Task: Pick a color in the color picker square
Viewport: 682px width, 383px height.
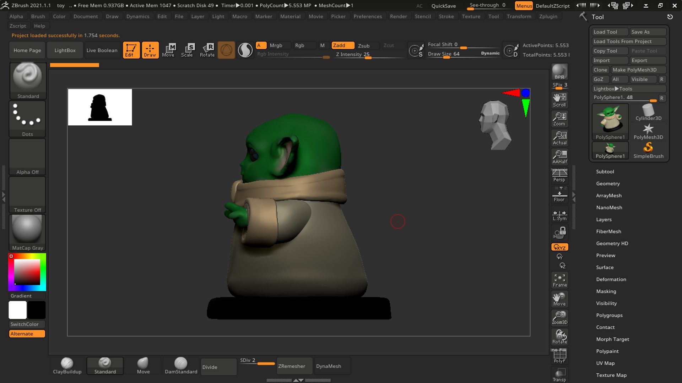Action: click(27, 272)
